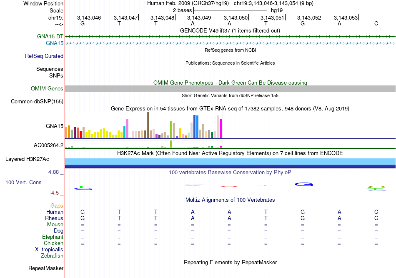Click the 3,143,053 coordinate label

click(346, 18)
